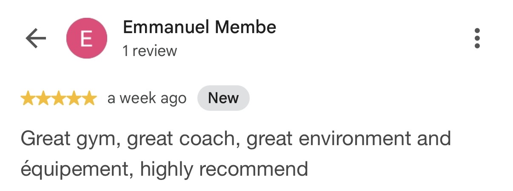The height and width of the screenshot is (191, 513).
Task: Click the 'a week ago' timestamp
Action: click(x=147, y=98)
